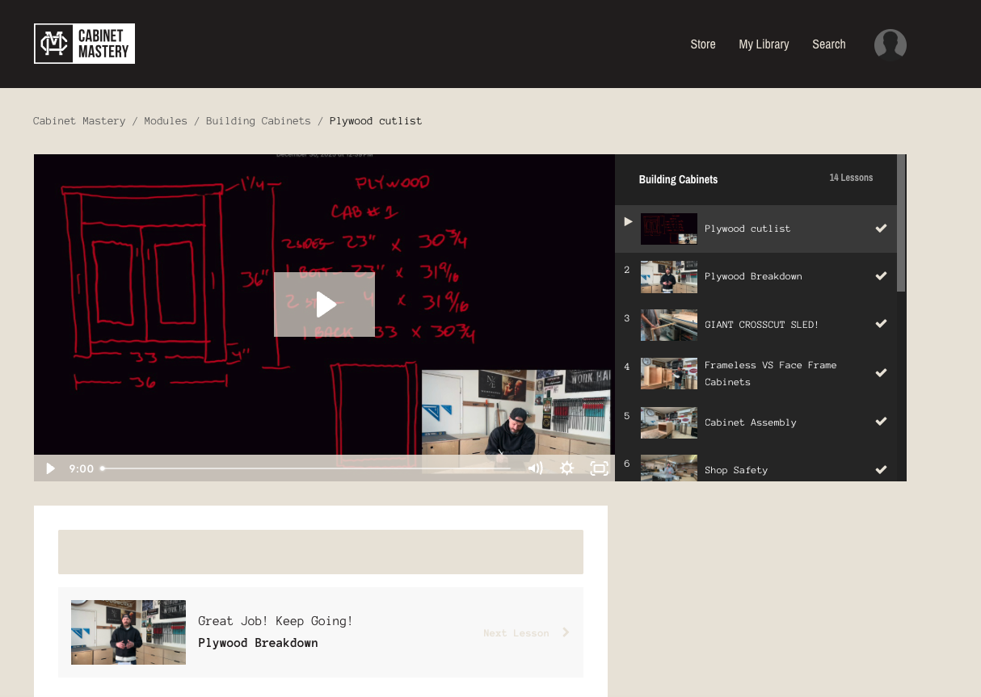Toggle completion checkmark for Plywood Breakdown
The width and height of the screenshot is (981, 697).
(881, 276)
